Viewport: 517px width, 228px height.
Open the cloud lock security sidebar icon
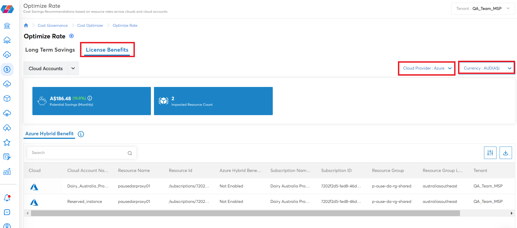point(7,84)
